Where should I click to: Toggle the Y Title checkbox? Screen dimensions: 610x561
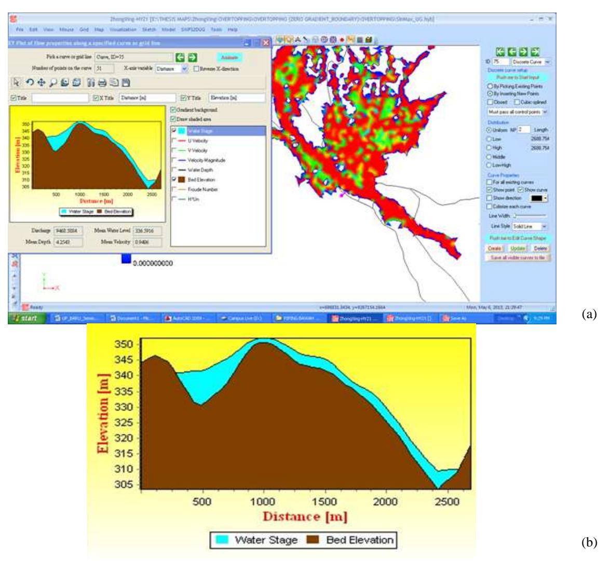click(183, 98)
